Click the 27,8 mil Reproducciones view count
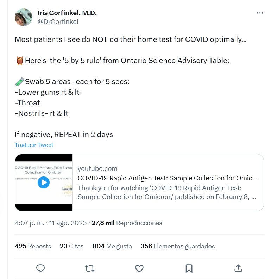 coord(127,223)
